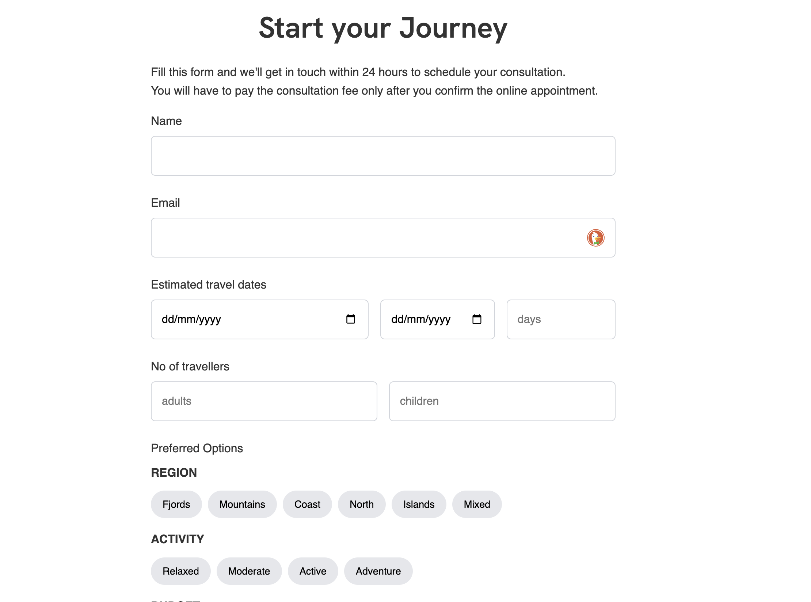Image resolution: width=811 pixels, height=602 pixels.
Task: Click into the Name text field
Action: [x=383, y=156]
